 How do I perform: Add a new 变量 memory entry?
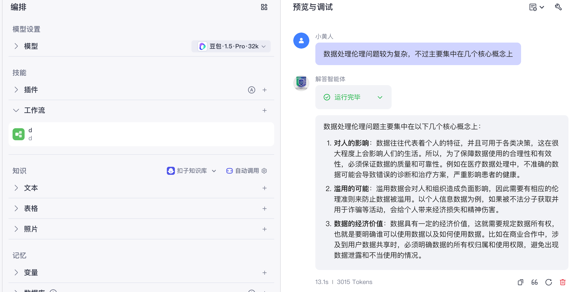pyautogui.click(x=264, y=273)
